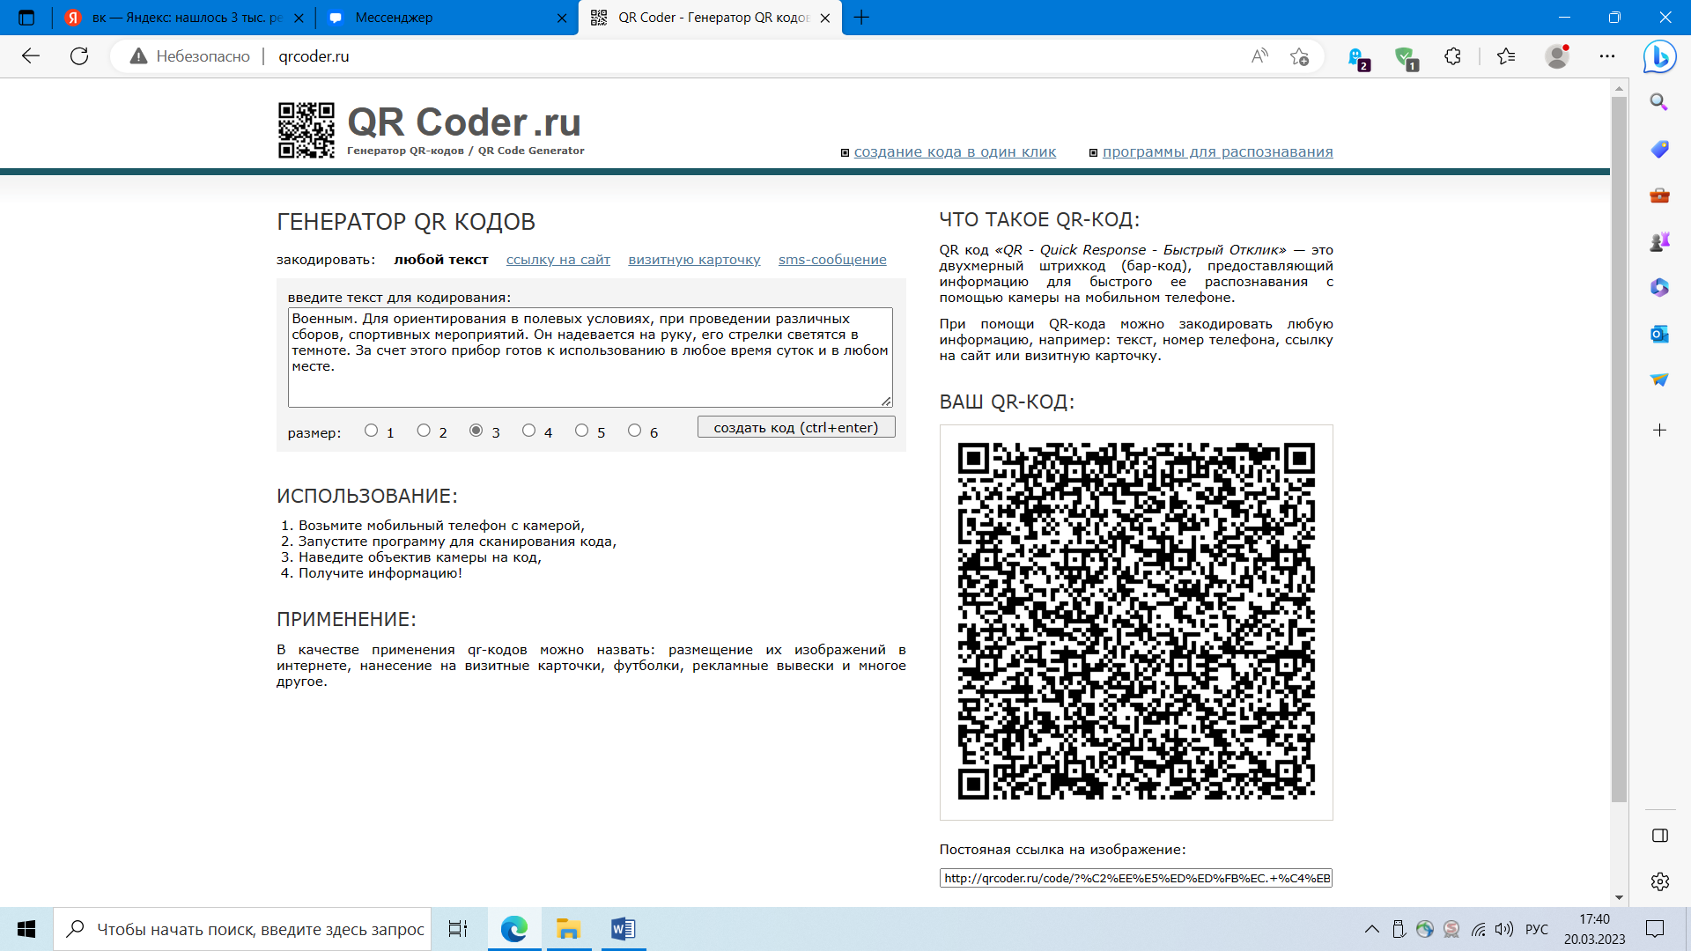Reload the qrcoder.ru page
Image resolution: width=1691 pixels, height=951 pixels.
tap(79, 56)
